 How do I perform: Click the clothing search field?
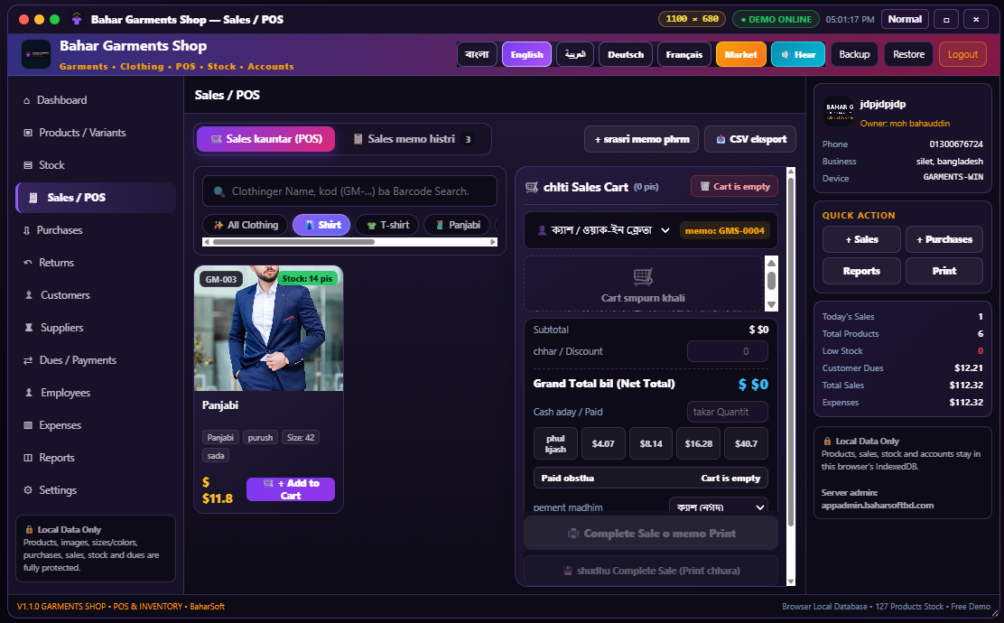(x=349, y=191)
